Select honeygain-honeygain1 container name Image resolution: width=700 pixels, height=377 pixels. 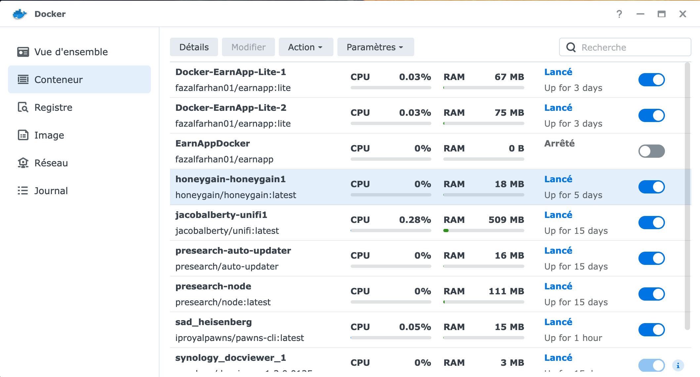(230, 179)
